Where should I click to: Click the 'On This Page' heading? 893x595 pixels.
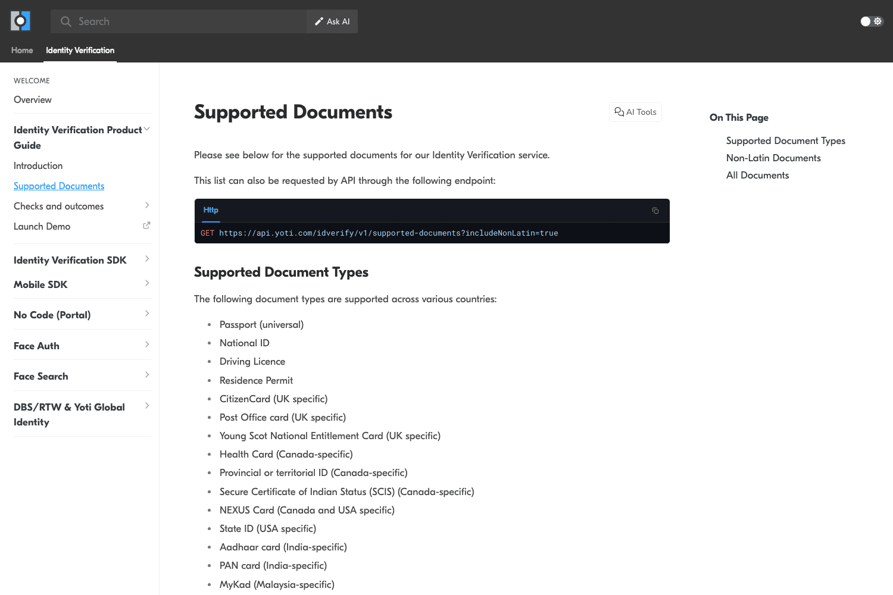click(x=739, y=117)
